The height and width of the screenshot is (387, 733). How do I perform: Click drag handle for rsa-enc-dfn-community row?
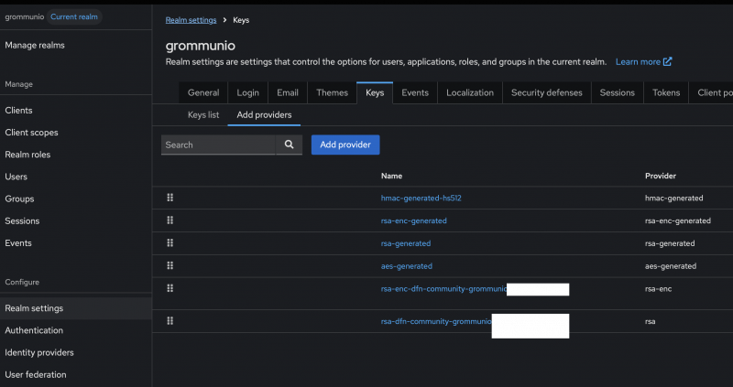(170, 288)
